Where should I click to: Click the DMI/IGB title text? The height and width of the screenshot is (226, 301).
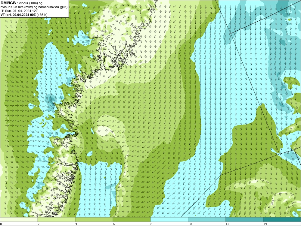[x=8, y=3]
